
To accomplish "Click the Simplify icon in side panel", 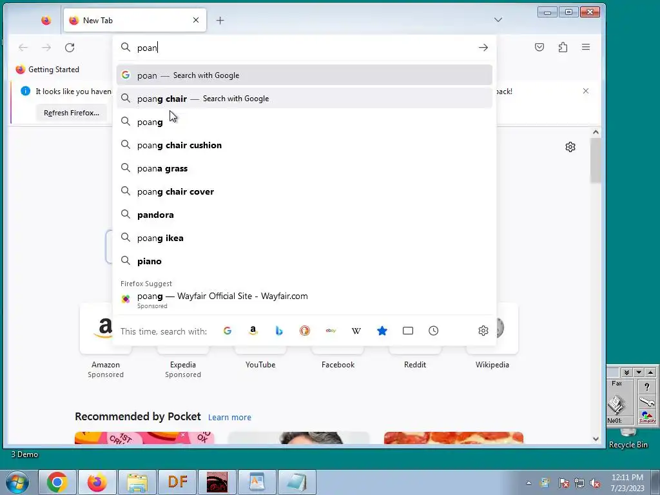I will coord(647,417).
